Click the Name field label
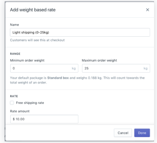Image resolution: width=157 pixels, height=143 pixels. [x=14, y=25]
